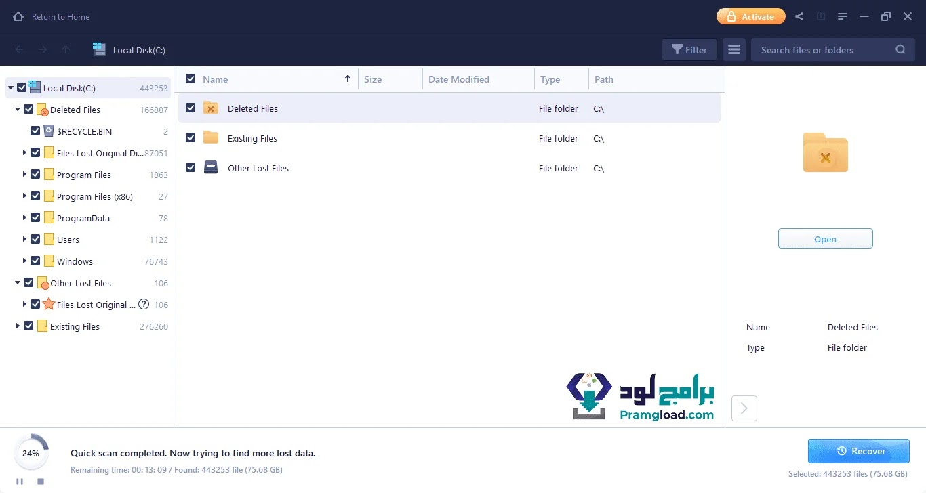
Task: Expand the Program Files tree node
Action: 25,175
